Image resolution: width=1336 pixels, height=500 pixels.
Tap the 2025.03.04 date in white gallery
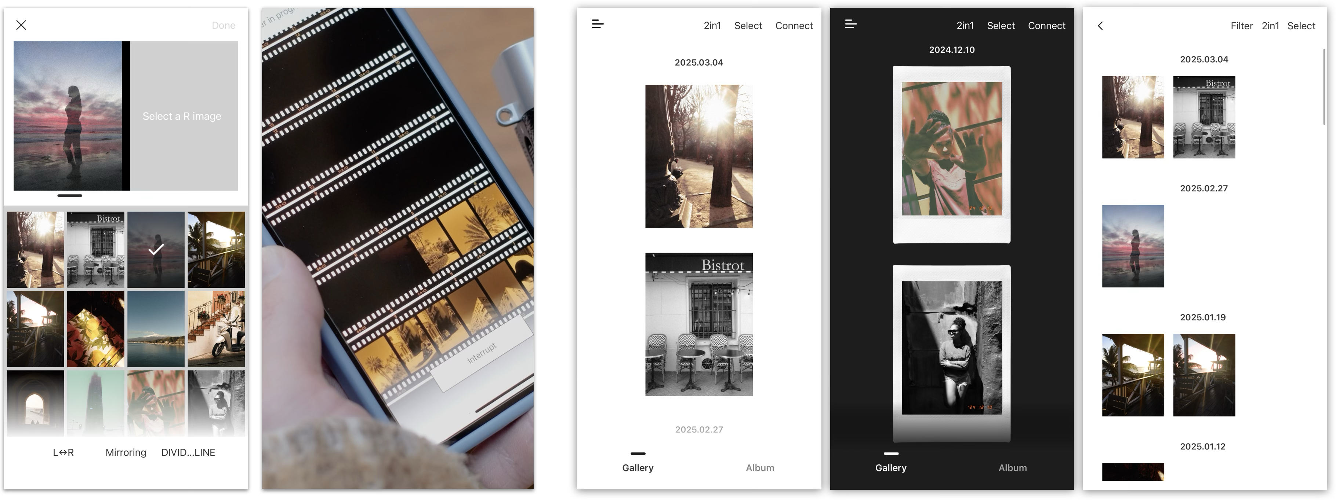point(698,62)
